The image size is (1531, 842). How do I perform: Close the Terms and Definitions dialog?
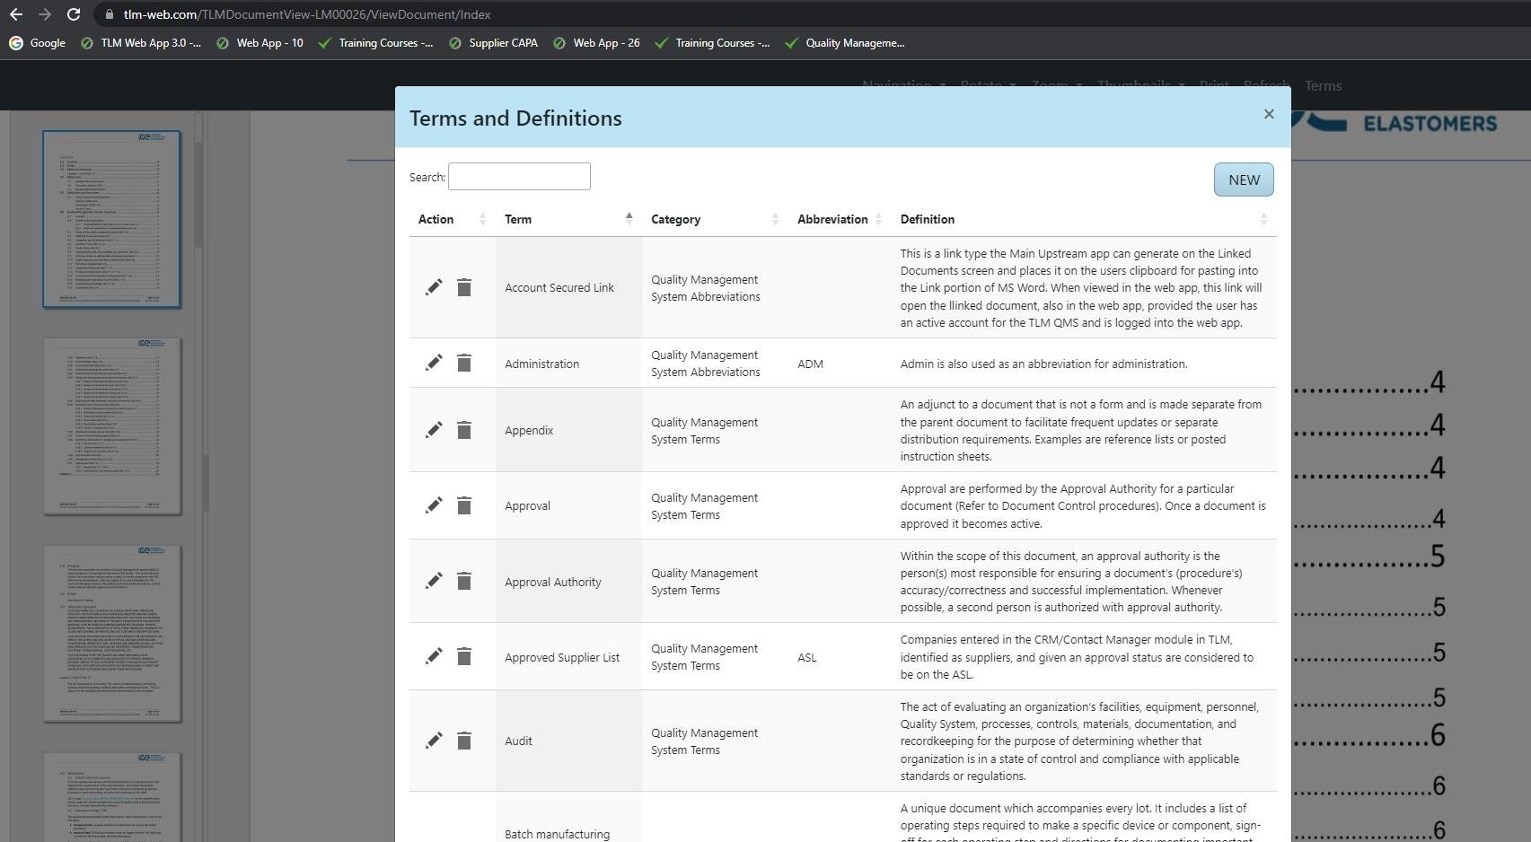(x=1268, y=114)
